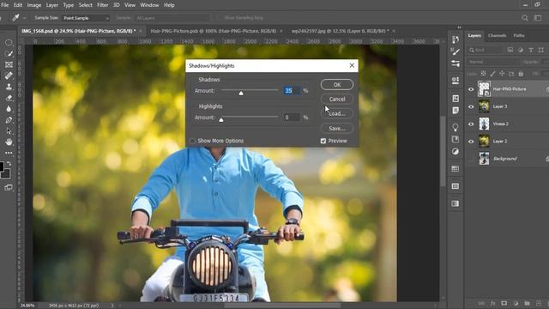Viewport: 549px width, 309px height.
Task: Switch to the Paths tab
Action: pyautogui.click(x=519, y=35)
